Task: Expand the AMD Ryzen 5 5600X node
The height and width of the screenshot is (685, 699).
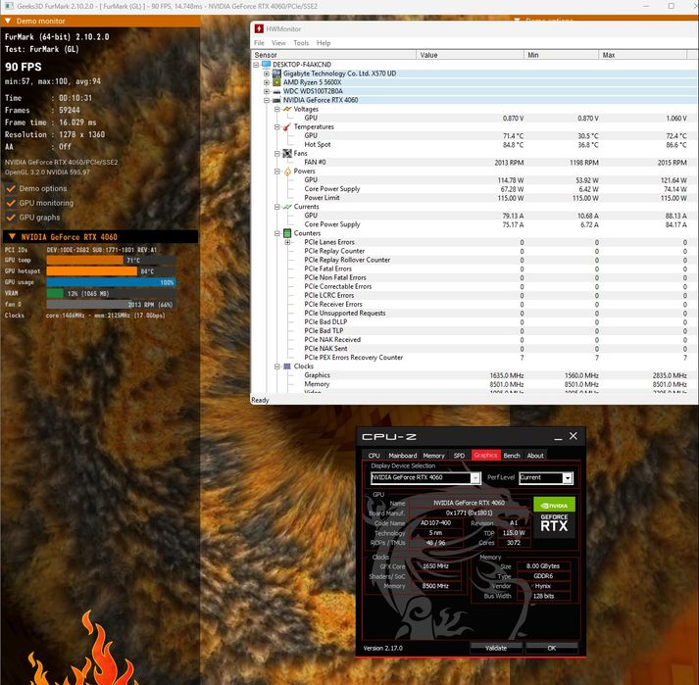Action: (266, 82)
